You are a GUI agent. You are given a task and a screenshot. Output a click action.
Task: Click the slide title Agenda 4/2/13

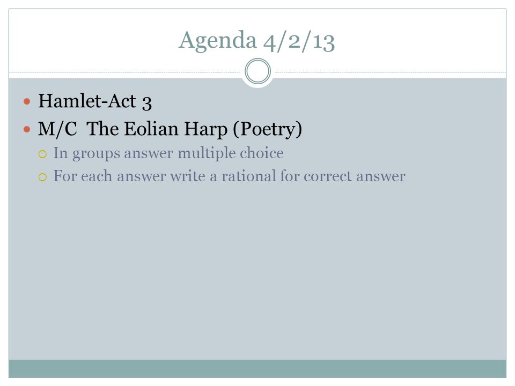(x=256, y=41)
